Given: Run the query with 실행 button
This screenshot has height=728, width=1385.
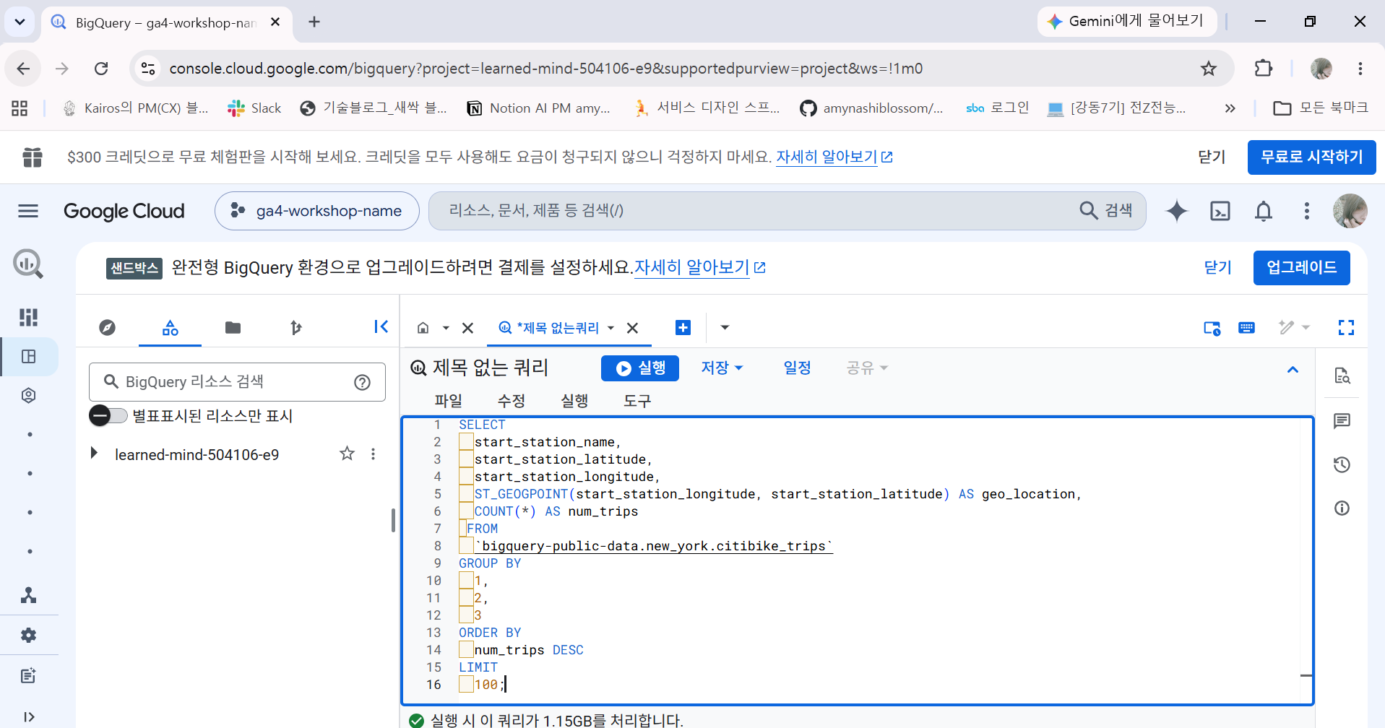Looking at the screenshot, I should pos(640,368).
